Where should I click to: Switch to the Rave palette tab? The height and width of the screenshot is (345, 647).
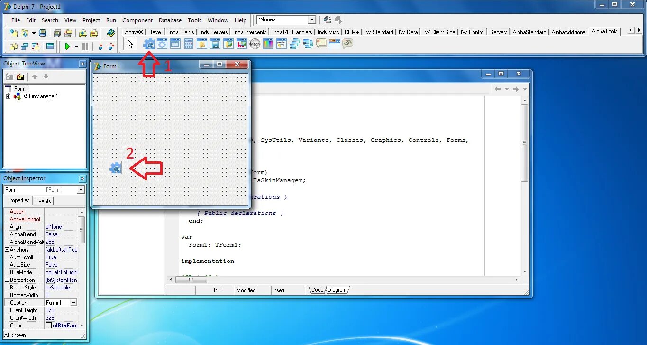[155, 32]
